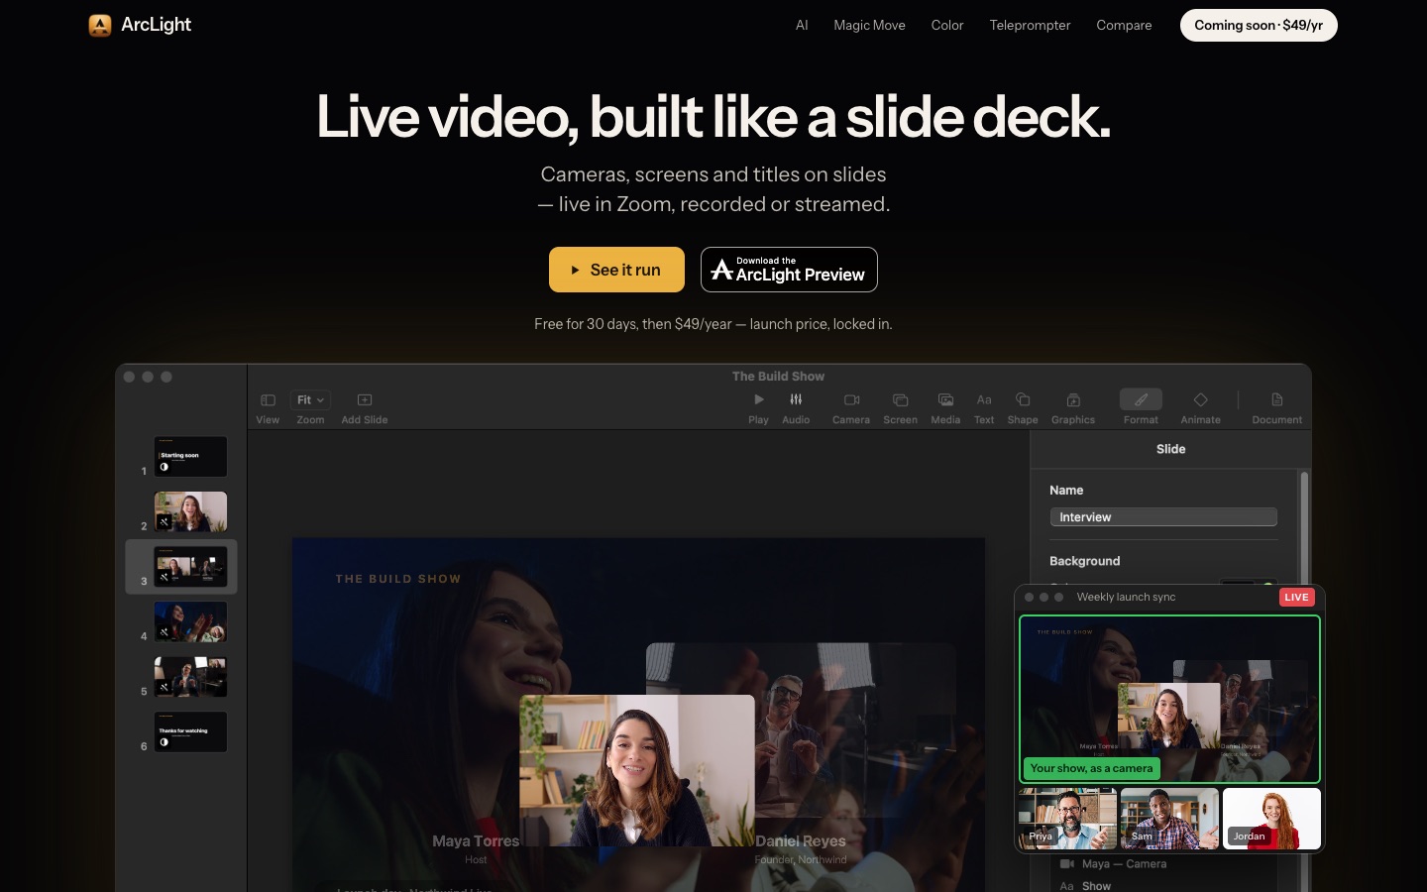1427x892 pixels.
Task: Select the Maya — Camera layer row
Action: point(1163,864)
